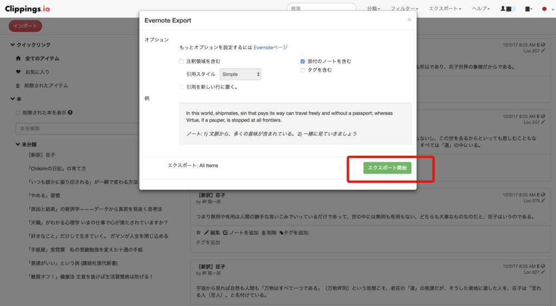Tick the タグを含む checkbox
The image size is (556, 306).
[302, 70]
